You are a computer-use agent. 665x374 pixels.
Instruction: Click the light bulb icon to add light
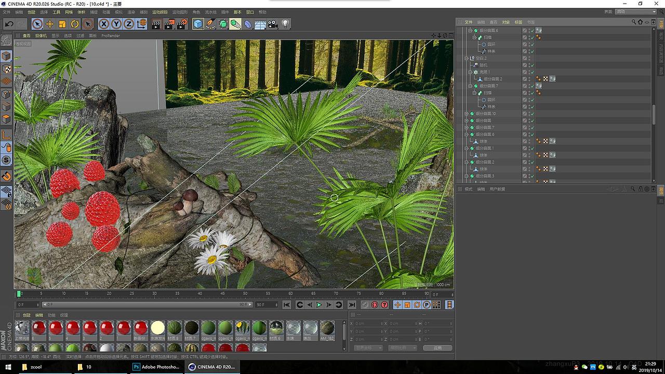(285, 24)
